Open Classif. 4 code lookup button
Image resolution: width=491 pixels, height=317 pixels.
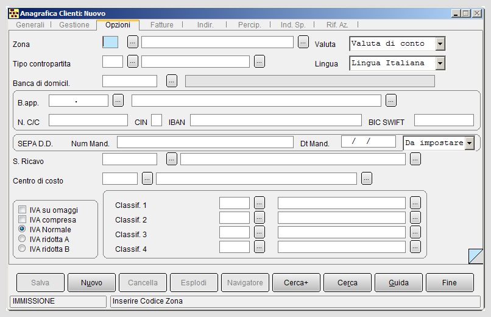[x=260, y=247]
